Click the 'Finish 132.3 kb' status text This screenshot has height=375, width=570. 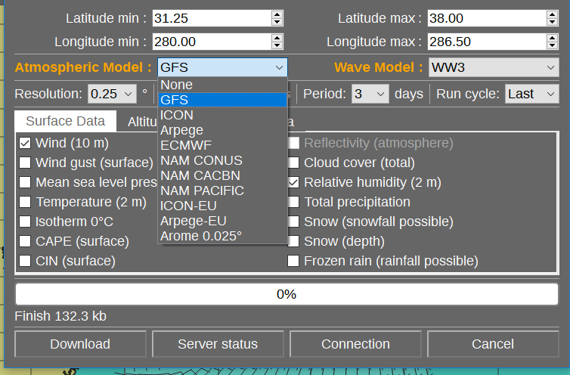(x=60, y=316)
